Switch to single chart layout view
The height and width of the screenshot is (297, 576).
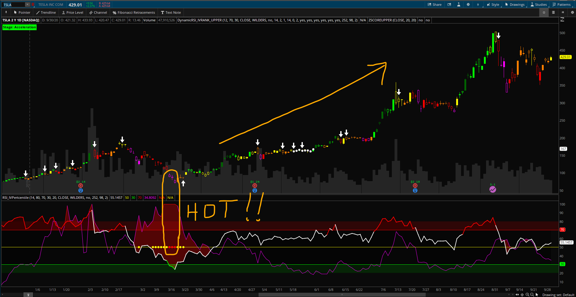544,13
